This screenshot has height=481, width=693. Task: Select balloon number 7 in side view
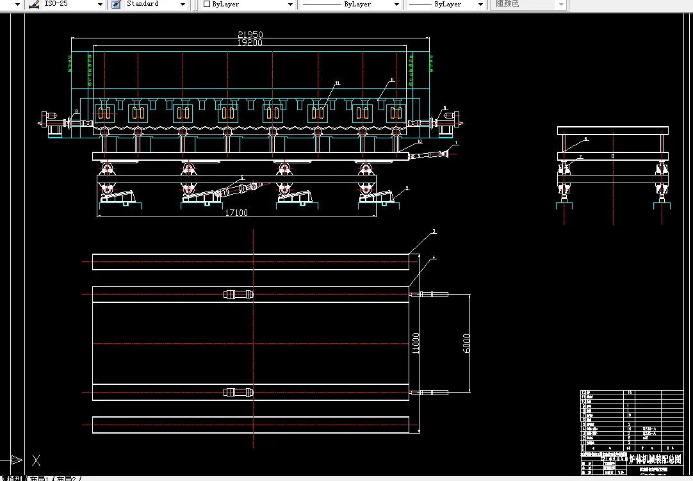(581, 156)
